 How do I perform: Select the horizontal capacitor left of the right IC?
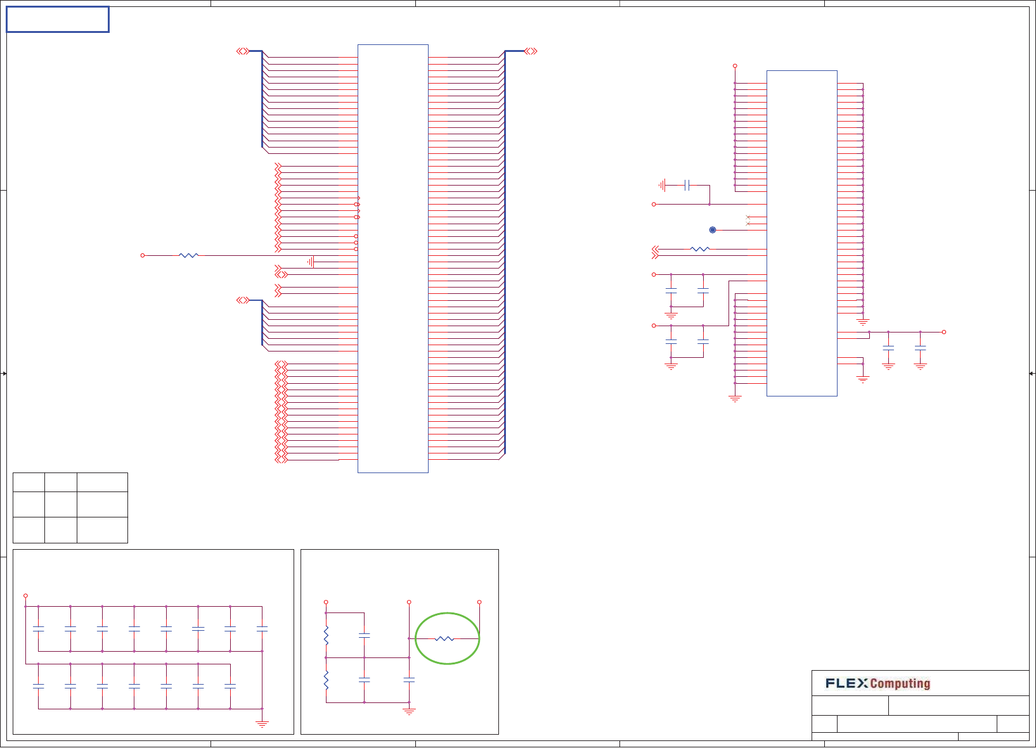(x=687, y=185)
